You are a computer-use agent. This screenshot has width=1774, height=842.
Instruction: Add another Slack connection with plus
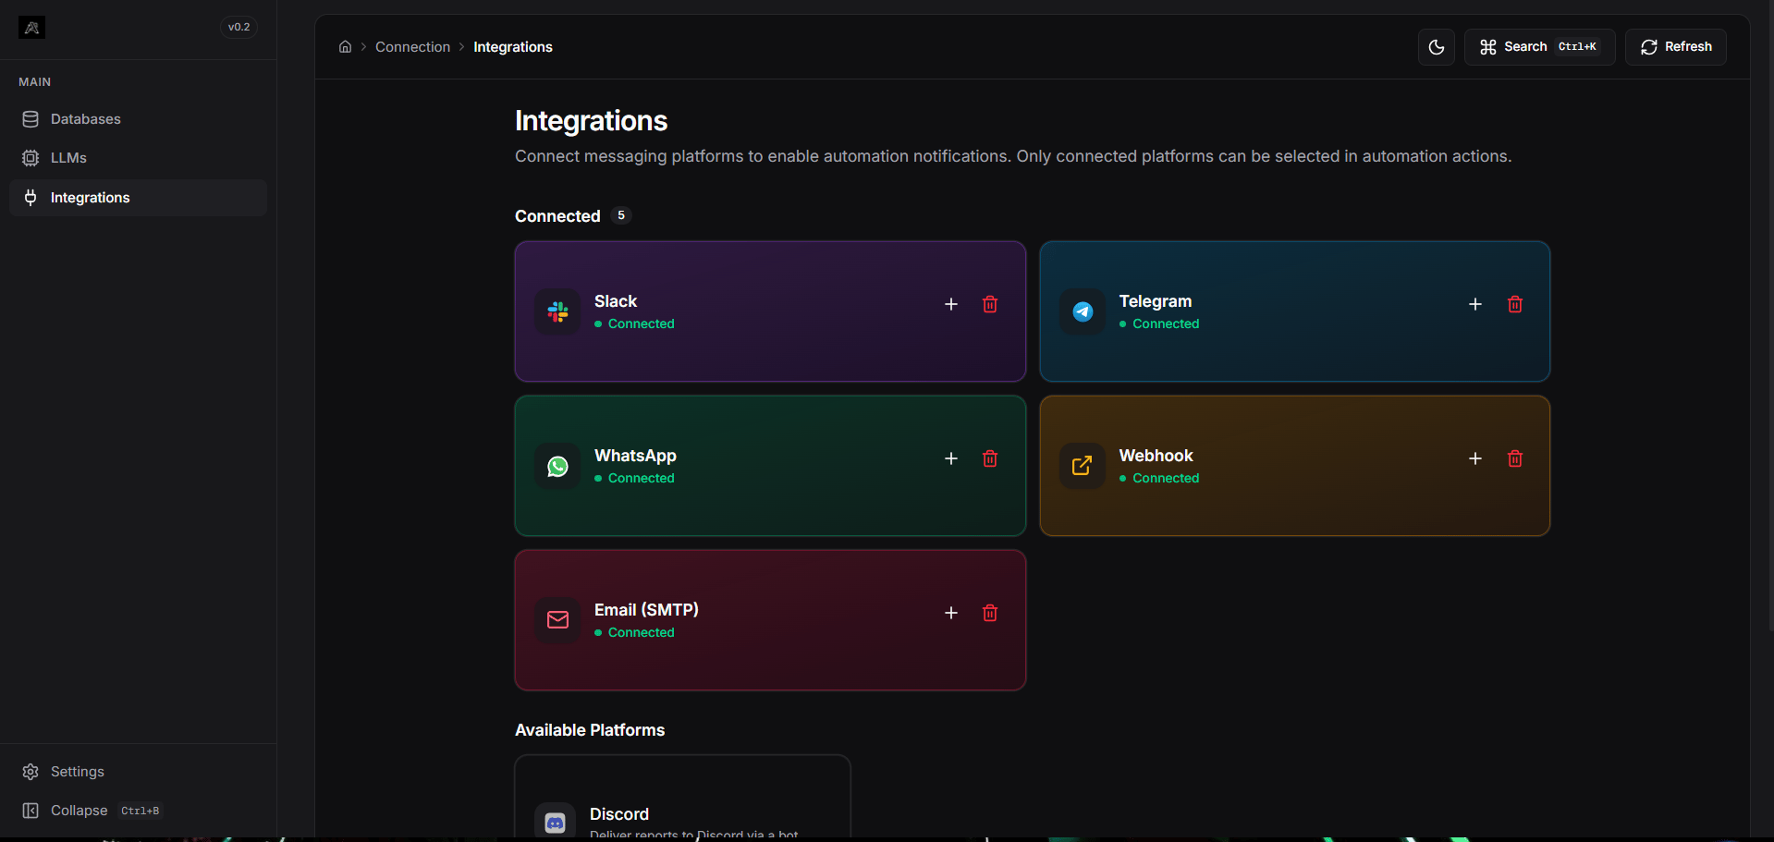(x=951, y=304)
